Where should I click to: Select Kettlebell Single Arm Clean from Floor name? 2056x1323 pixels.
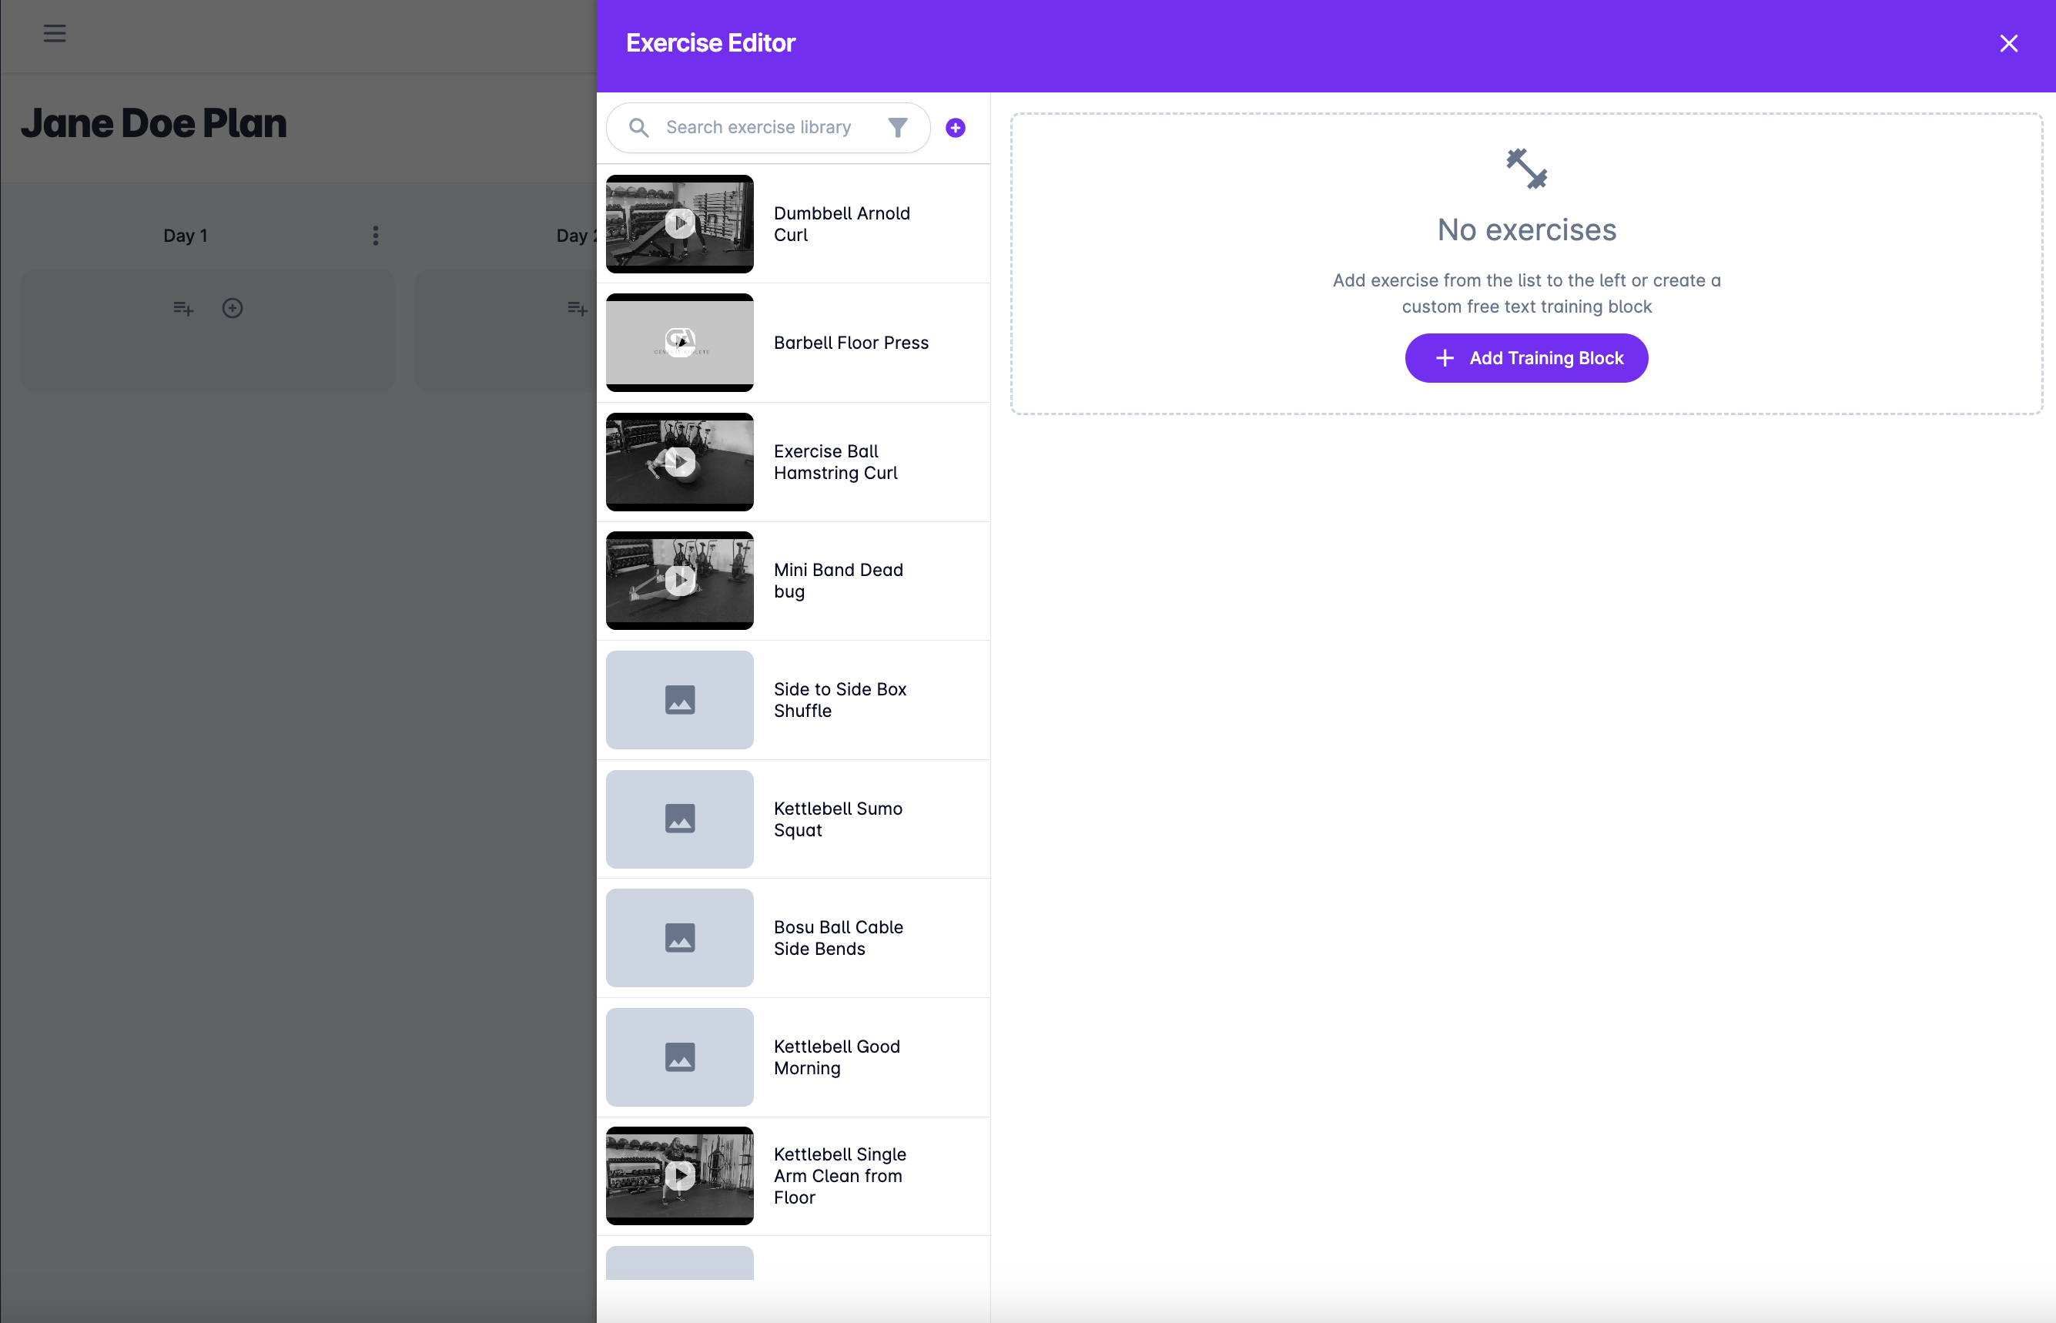840,1175
